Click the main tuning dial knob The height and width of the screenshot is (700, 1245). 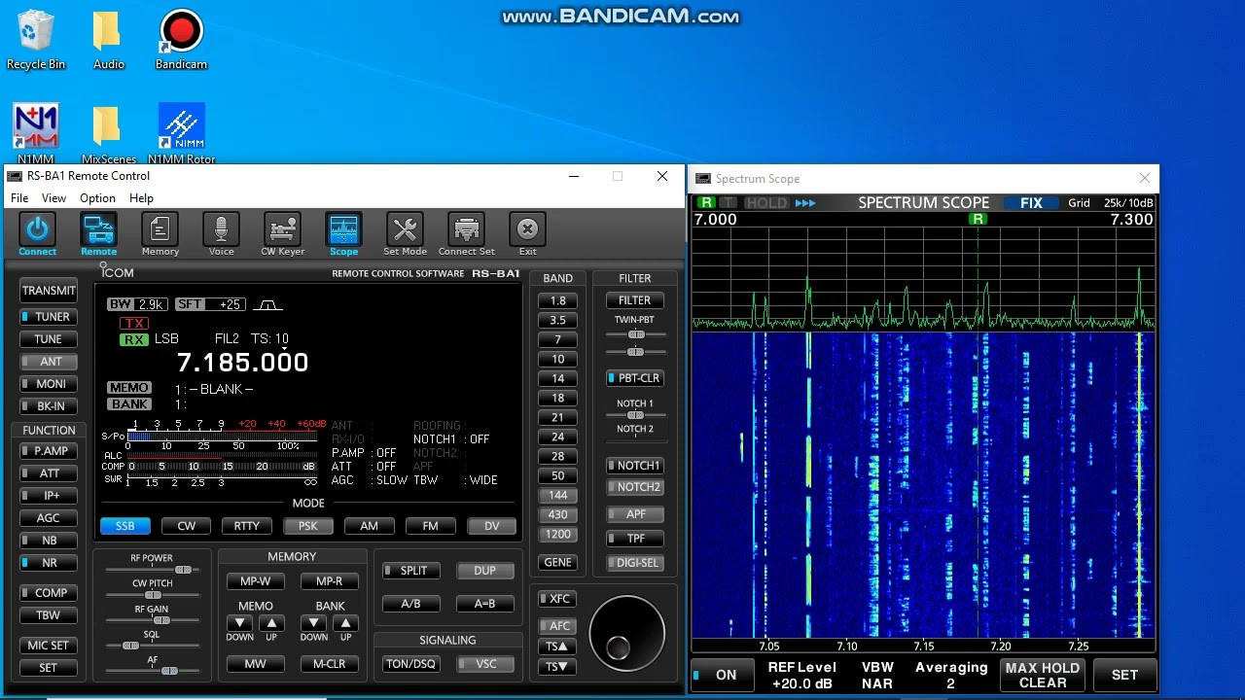[626, 634]
